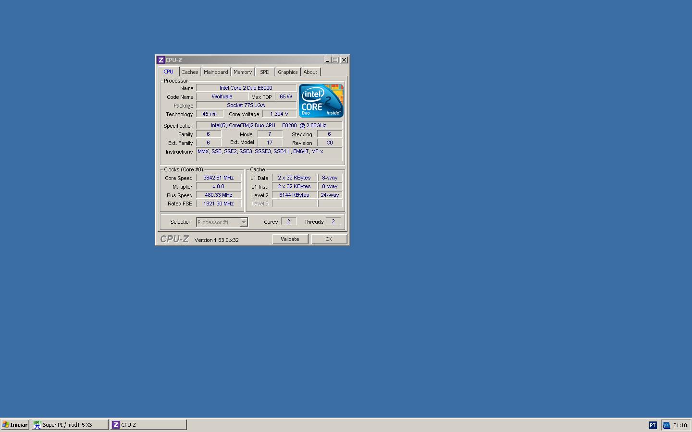692x432 pixels.
Task: Click the 65 W Max TDP value
Action: tap(285, 96)
